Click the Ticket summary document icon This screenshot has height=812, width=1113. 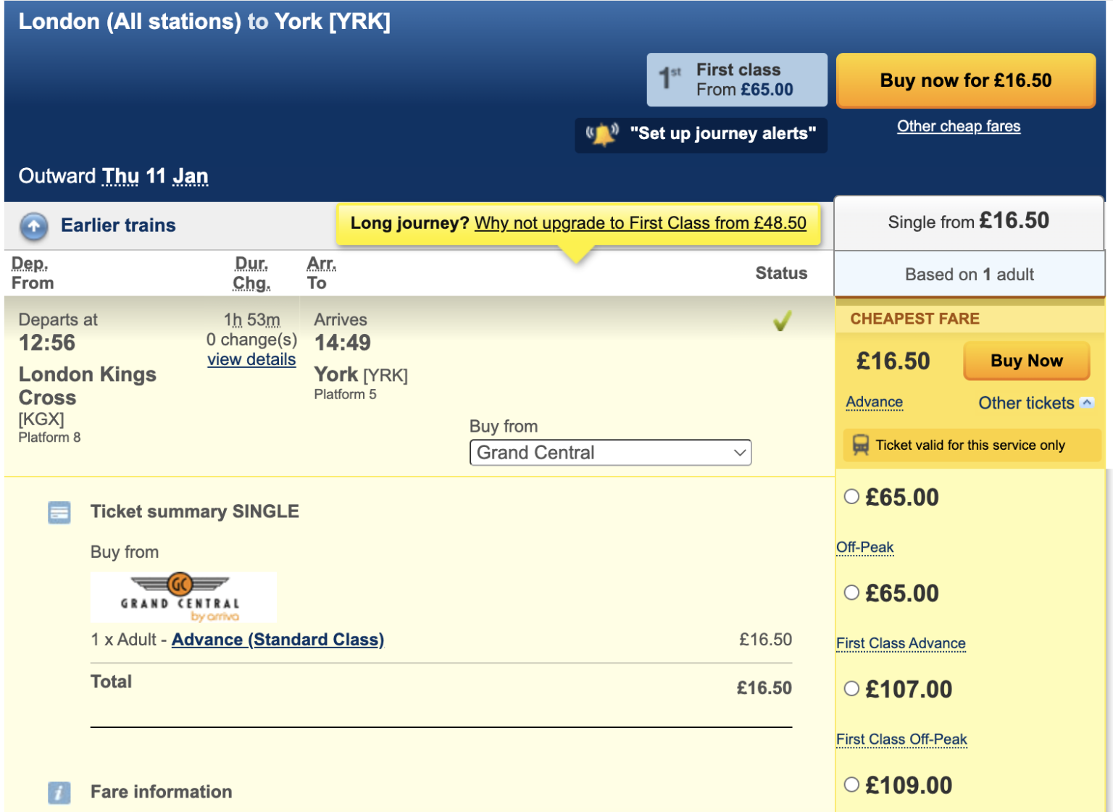(59, 512)
